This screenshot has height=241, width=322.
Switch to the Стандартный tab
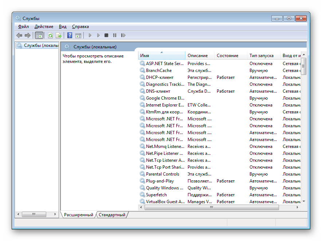click(112, 215)
